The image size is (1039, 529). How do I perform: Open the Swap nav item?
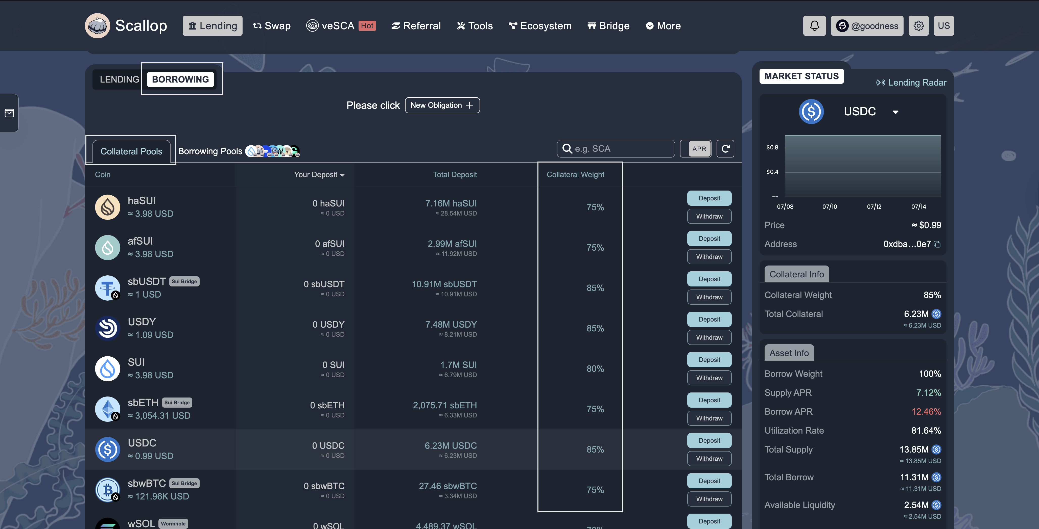(272, 26)
